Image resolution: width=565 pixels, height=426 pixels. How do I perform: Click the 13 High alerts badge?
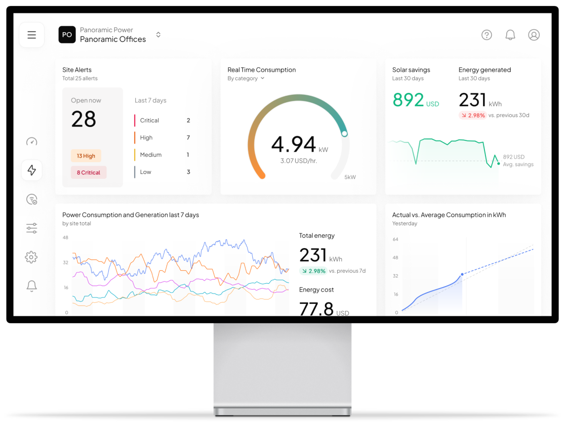86,155
